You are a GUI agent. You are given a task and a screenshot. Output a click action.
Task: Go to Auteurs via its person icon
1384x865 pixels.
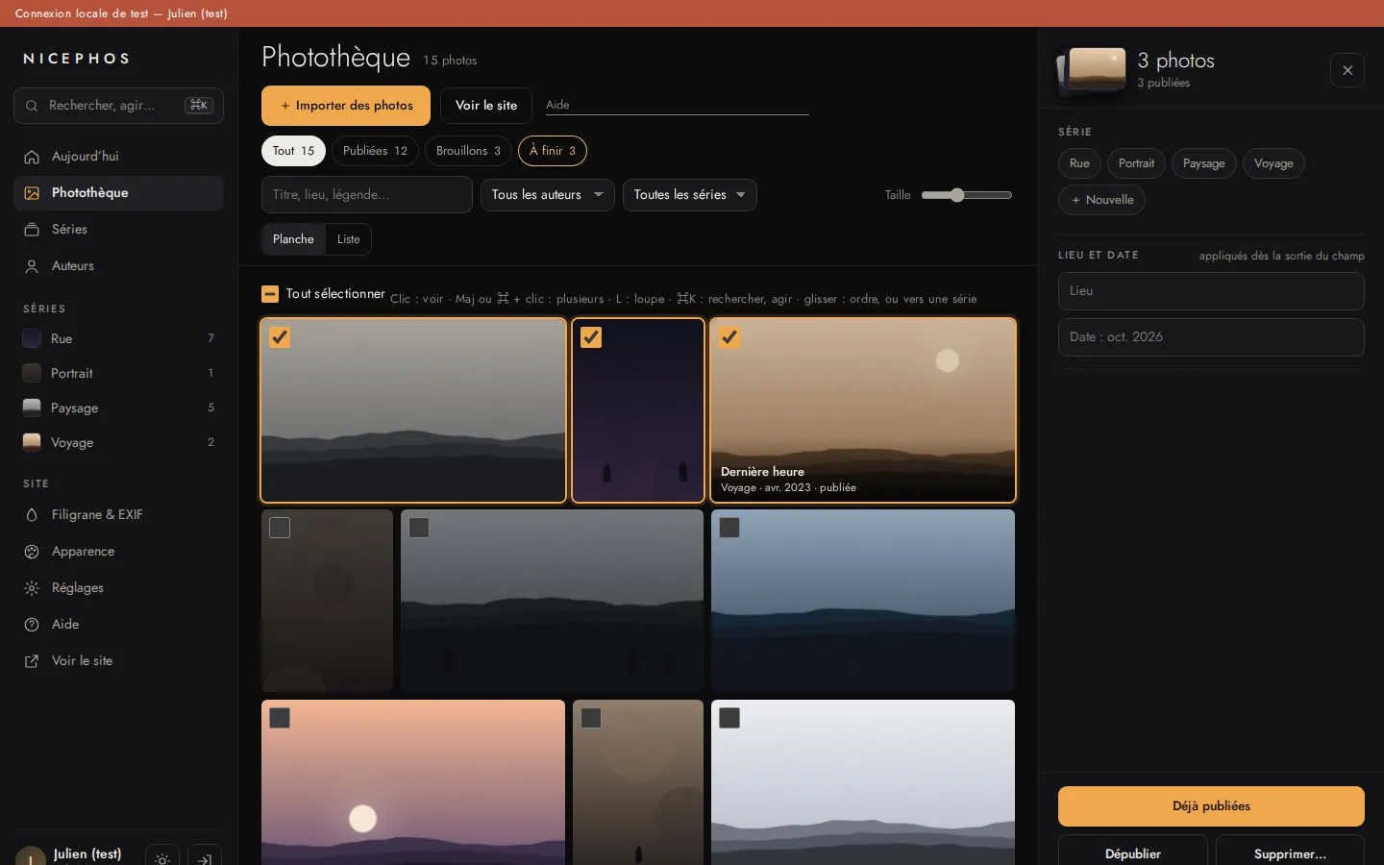point(32,266)
